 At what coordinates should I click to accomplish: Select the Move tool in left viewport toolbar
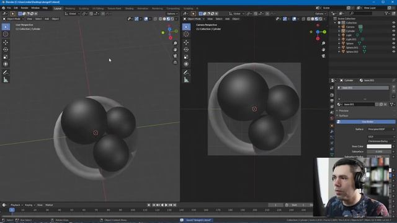[6, 43]
